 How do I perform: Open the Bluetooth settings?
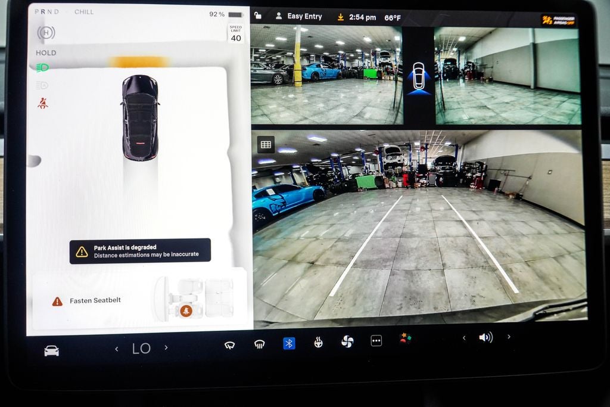[289, 343]
